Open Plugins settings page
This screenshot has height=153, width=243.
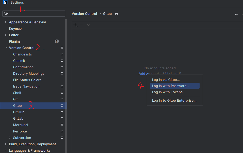click(x=15, y=41)
